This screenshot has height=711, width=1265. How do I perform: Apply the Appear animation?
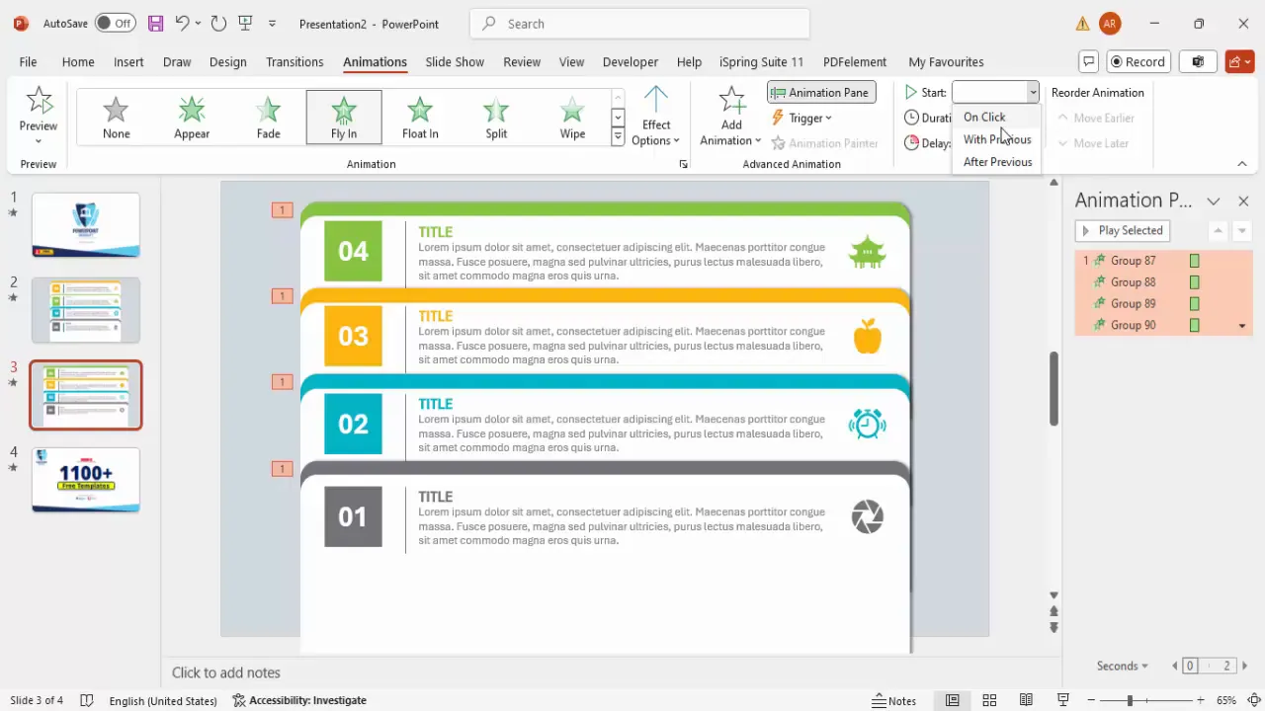pyautogui.click(x=192, y=118)
